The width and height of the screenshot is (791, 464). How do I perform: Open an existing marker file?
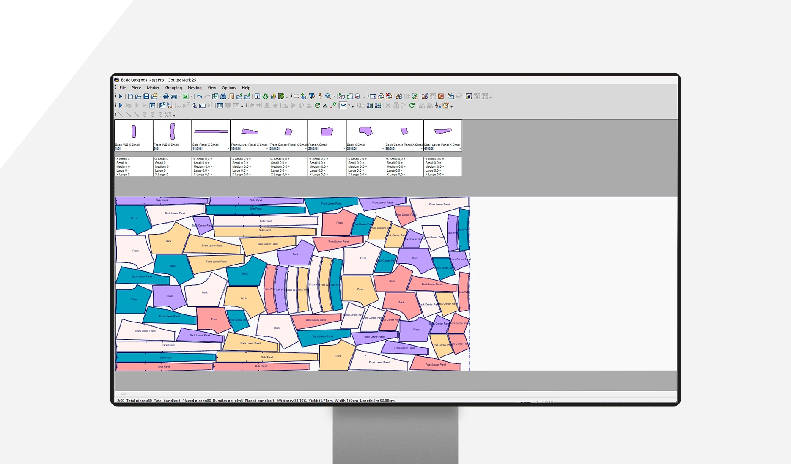[138, 96]
